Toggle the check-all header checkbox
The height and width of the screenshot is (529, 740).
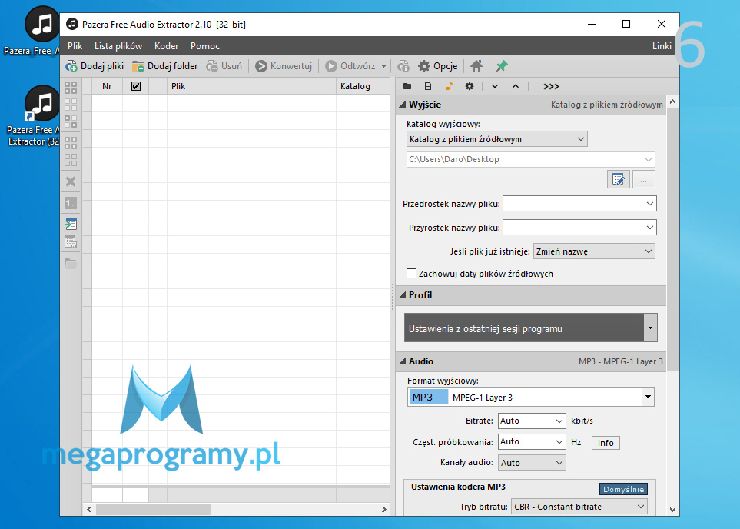[136, 86]
